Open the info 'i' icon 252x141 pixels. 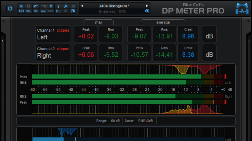58,6
